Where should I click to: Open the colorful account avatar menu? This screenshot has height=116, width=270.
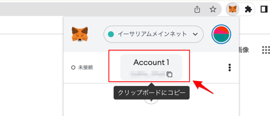point(221,34)
